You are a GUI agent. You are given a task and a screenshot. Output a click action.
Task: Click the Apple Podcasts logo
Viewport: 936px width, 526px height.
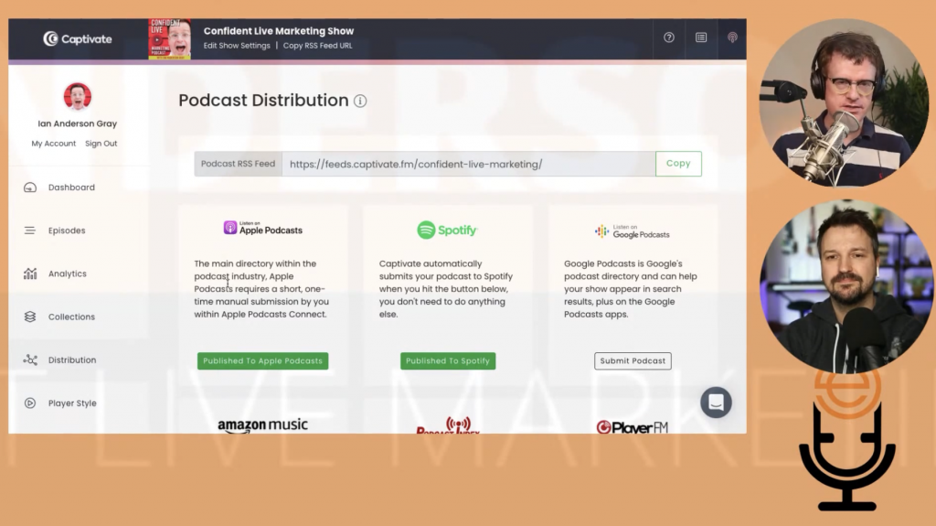(262, 228)
